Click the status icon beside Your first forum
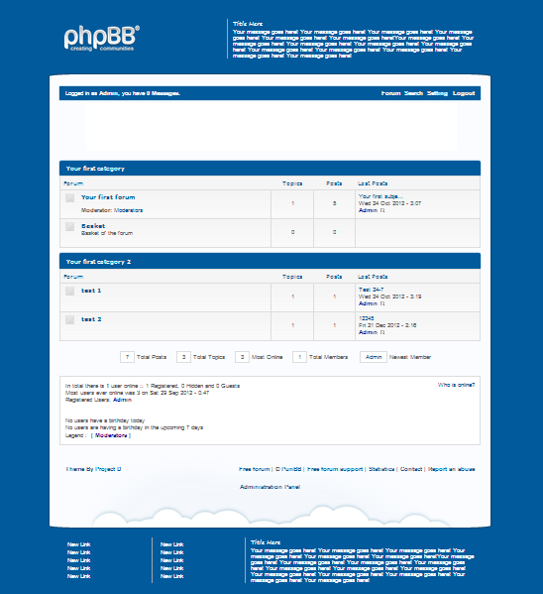Screen dimensions: 543x594 coord(69,197)
